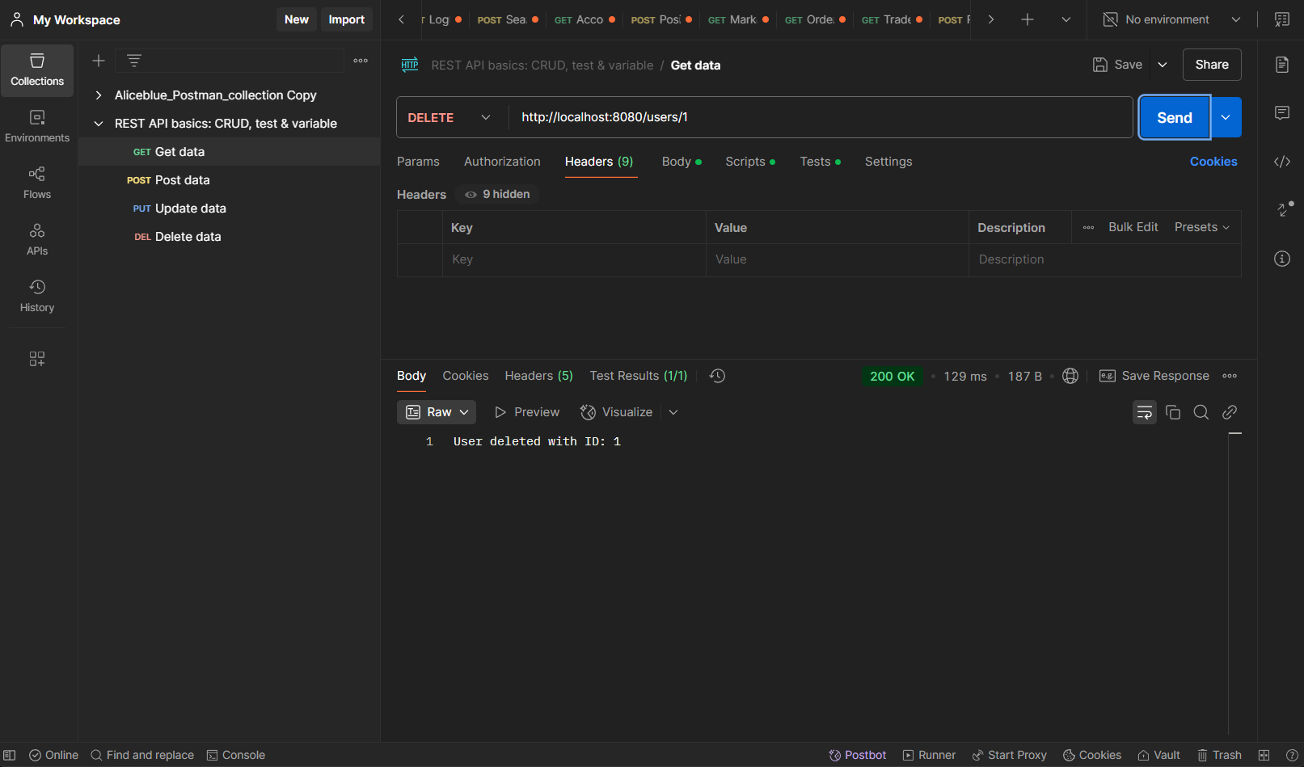The image size is (1304, 767).
Task: Expand the Aliceblue_Postman_collection Copy collection
Action: pos(99,95)
